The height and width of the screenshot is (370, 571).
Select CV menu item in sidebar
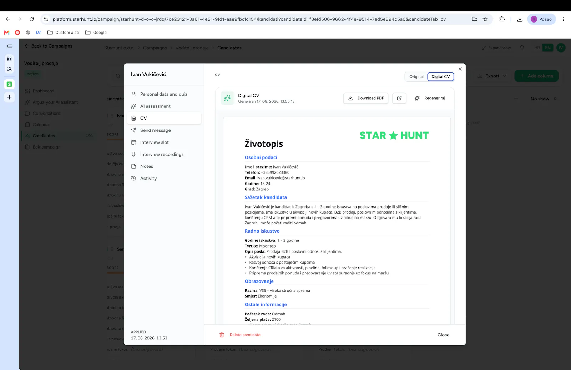164,118
